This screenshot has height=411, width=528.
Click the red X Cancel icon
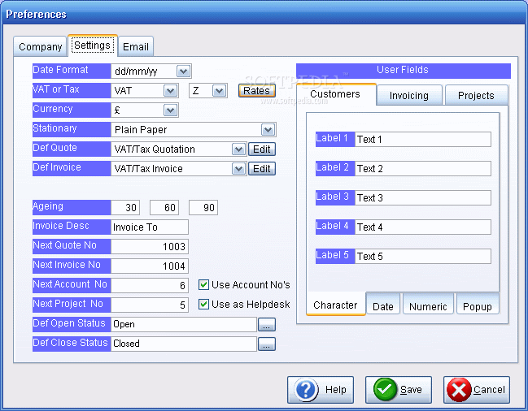459,390
